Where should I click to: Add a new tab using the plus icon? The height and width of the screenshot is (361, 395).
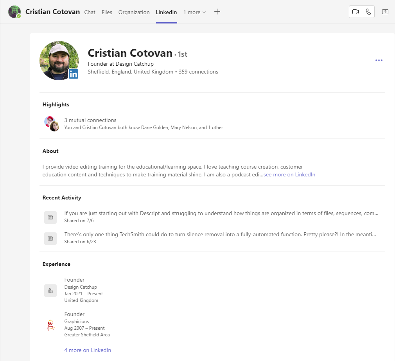[217, 12]
